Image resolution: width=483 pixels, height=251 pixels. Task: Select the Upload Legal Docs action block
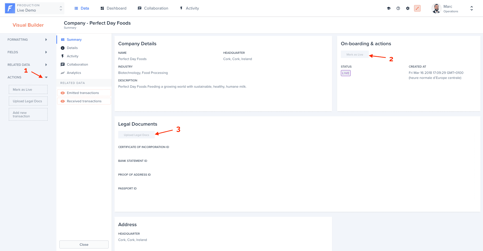tap(28, 101)
